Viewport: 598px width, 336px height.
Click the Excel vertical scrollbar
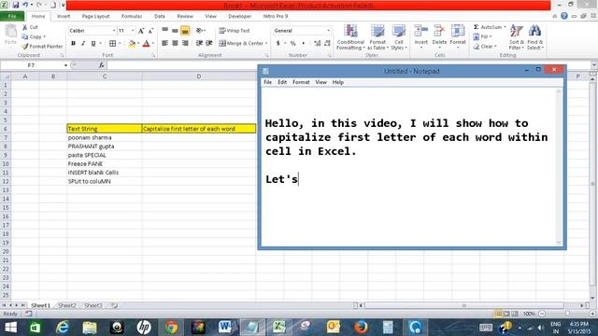pyautogui.click(x=592, y=184)
